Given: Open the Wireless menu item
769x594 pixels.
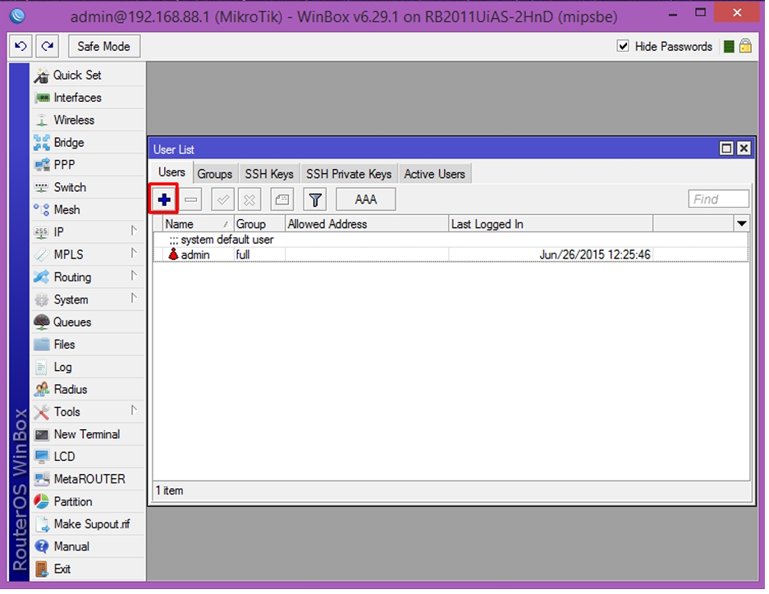Looking at the screenshot, I should click(x=89, y=120).
